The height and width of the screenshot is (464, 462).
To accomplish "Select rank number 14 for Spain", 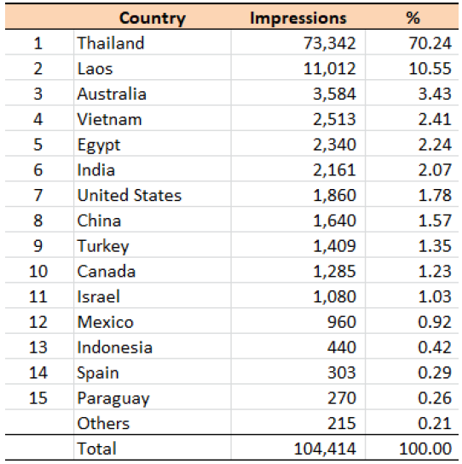I will tap(38, 373).
